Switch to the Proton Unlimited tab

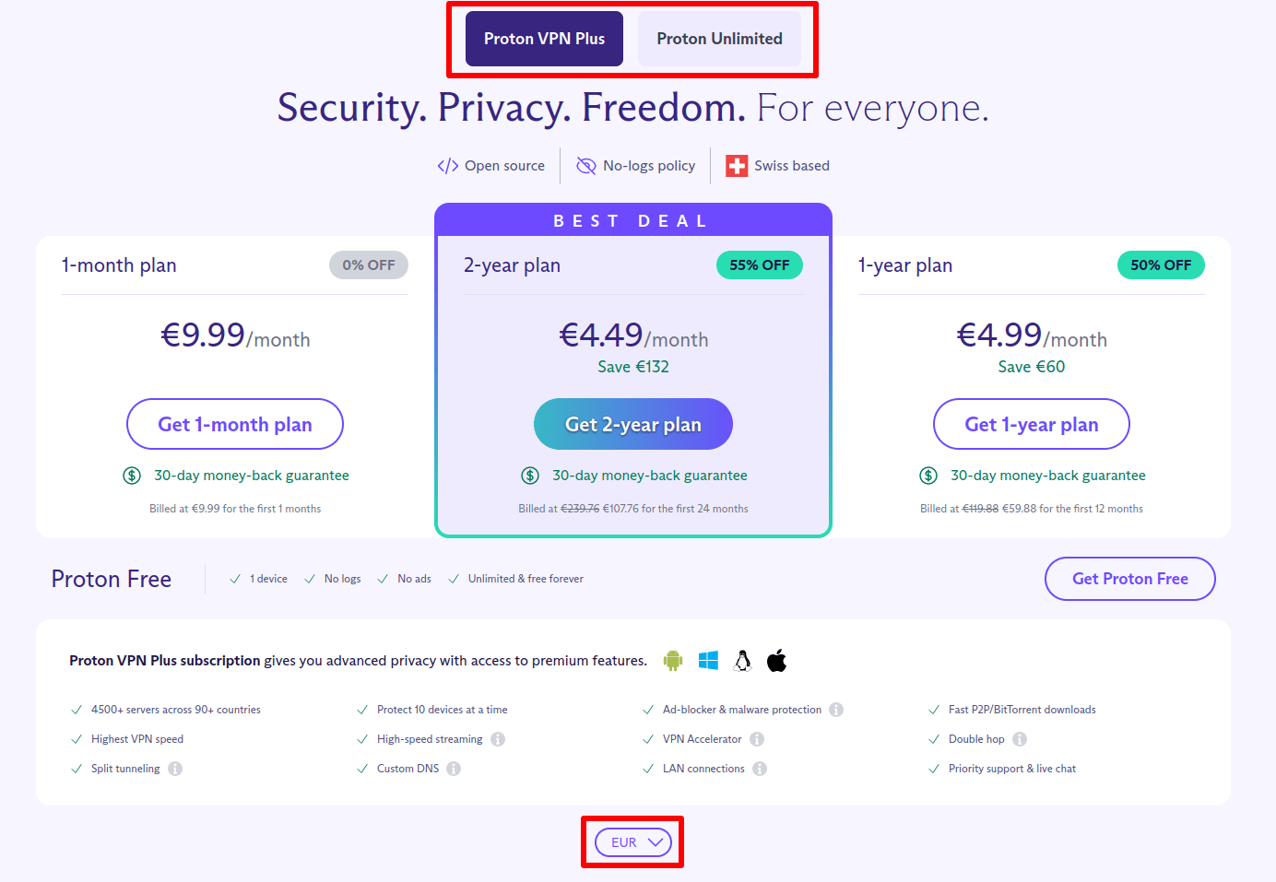click(x=719, y=39)
